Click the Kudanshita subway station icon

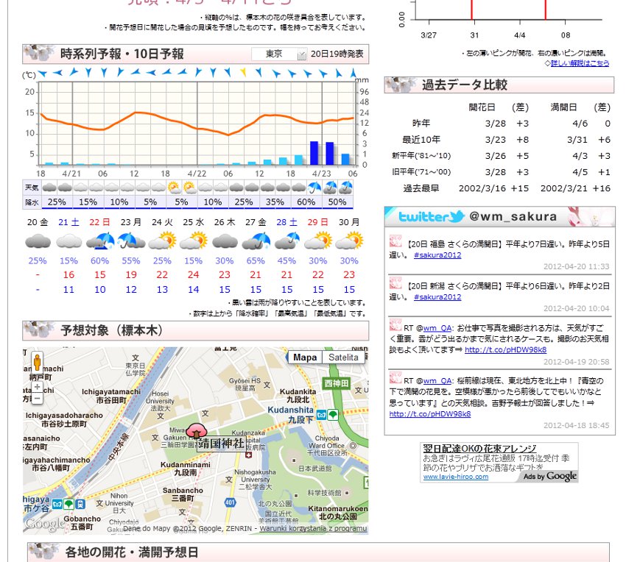tap(321, 415)
